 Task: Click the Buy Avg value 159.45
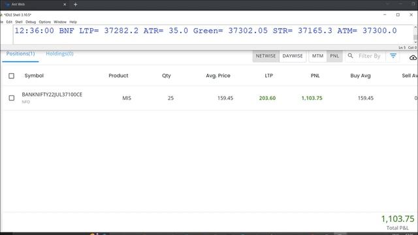click(366, 98)
